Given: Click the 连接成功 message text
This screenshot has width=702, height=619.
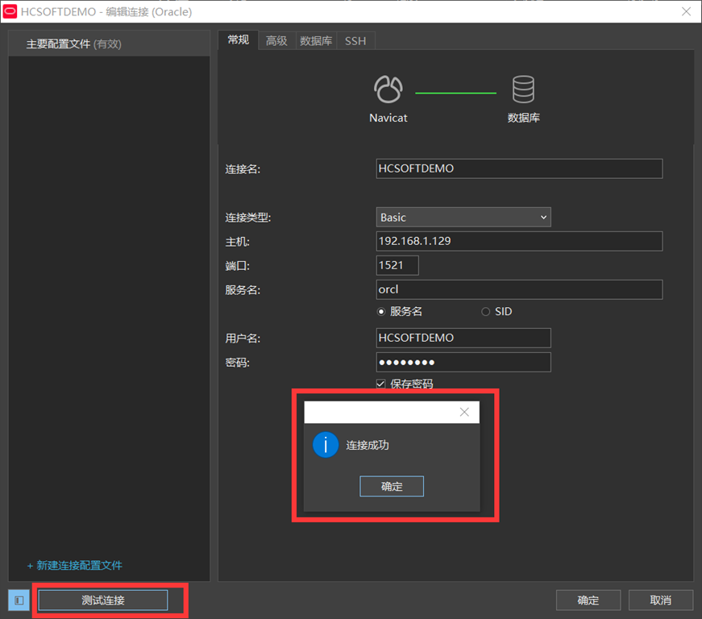Looking at the screenshot, I should (x=368, y=445).
